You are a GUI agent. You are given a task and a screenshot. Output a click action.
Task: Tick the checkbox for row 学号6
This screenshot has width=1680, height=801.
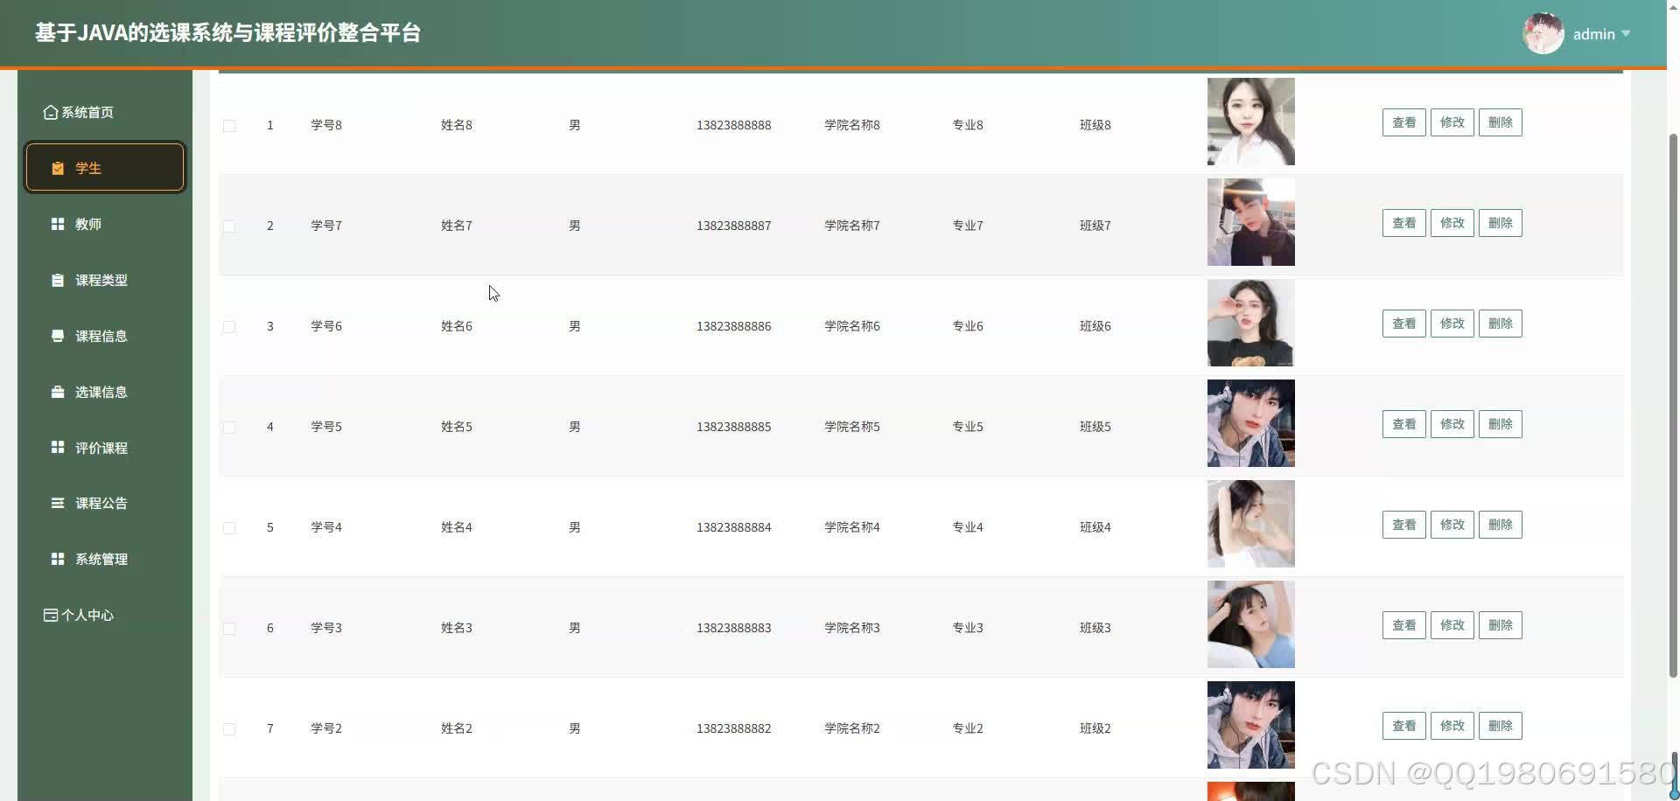coord(229,327)
